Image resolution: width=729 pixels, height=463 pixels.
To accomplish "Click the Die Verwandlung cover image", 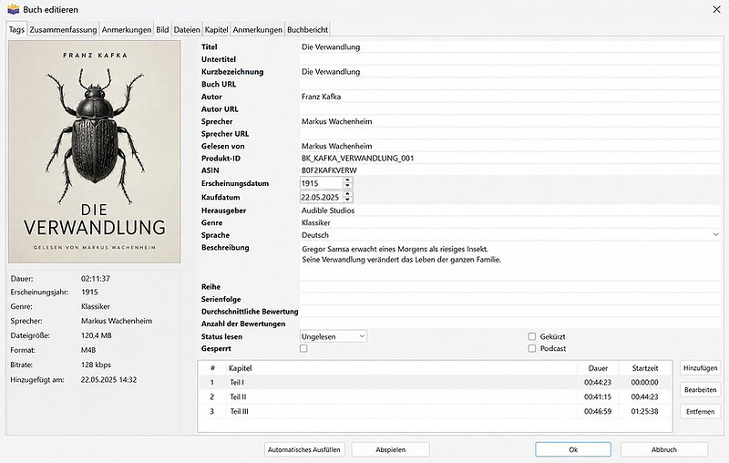I will click(95, 151).
